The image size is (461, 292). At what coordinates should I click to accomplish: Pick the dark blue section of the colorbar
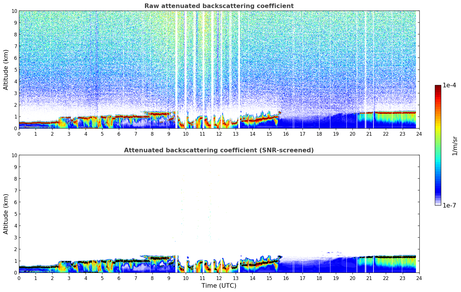coord(438,189)
